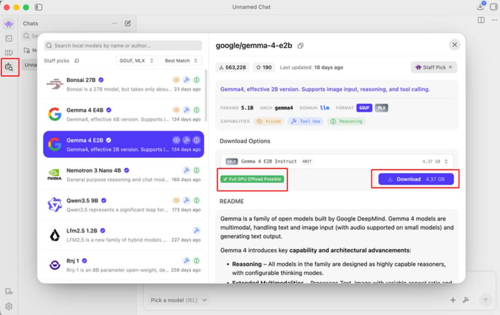This screenshot has width=500, height=315.
Task: Select the Qwen3.5 9B model row
Action: coord(124,205)
